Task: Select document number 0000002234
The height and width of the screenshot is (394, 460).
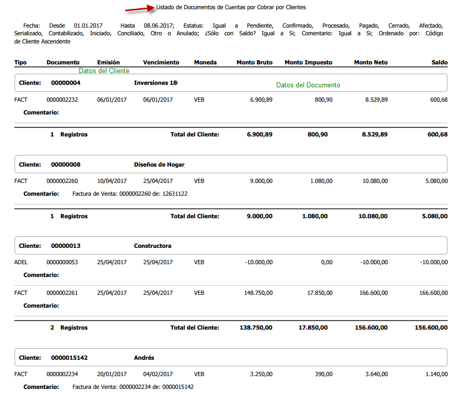Action: click(x=62, y=375)
